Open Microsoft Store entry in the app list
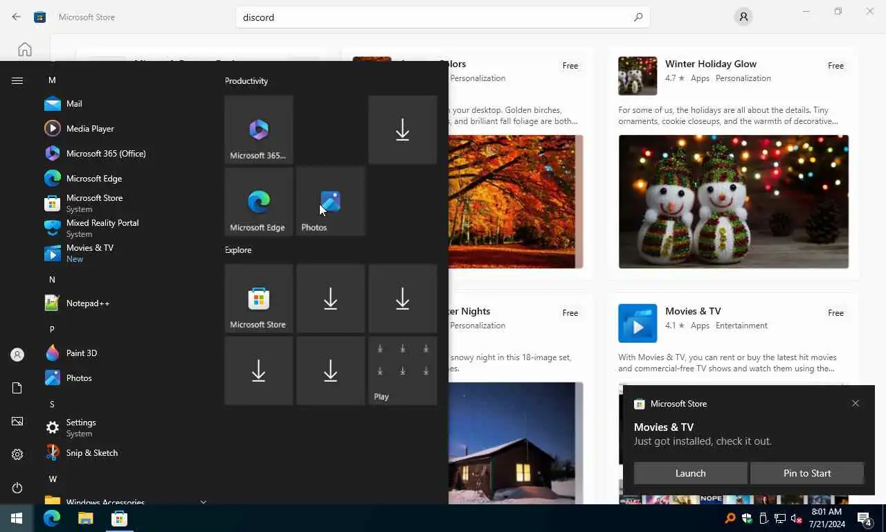The width and height of the screenshot is (886, 532). tap(125, 204)
